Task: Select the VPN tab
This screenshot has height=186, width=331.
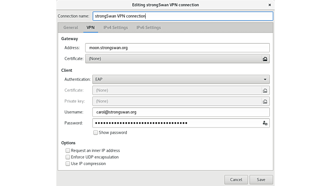Action: pos(90,28)
